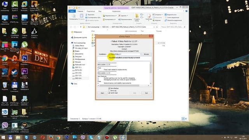The width and height of the screenshot is (249, 140).
Task: Open the Windows Start button
Action: tap(3, 137)
